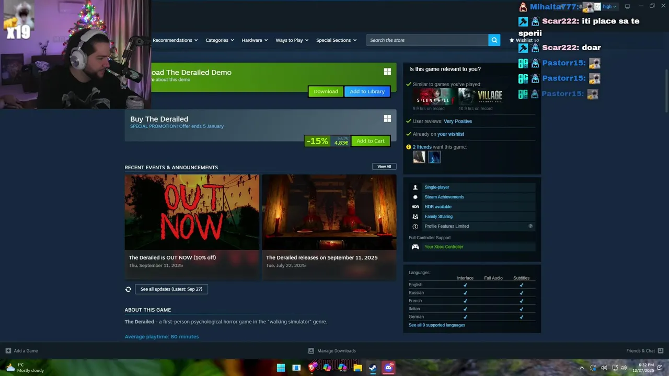Click the Add a Game plus icon
Image resolution: width=669 pixels, height=376 pixels.
click(8, 351)
